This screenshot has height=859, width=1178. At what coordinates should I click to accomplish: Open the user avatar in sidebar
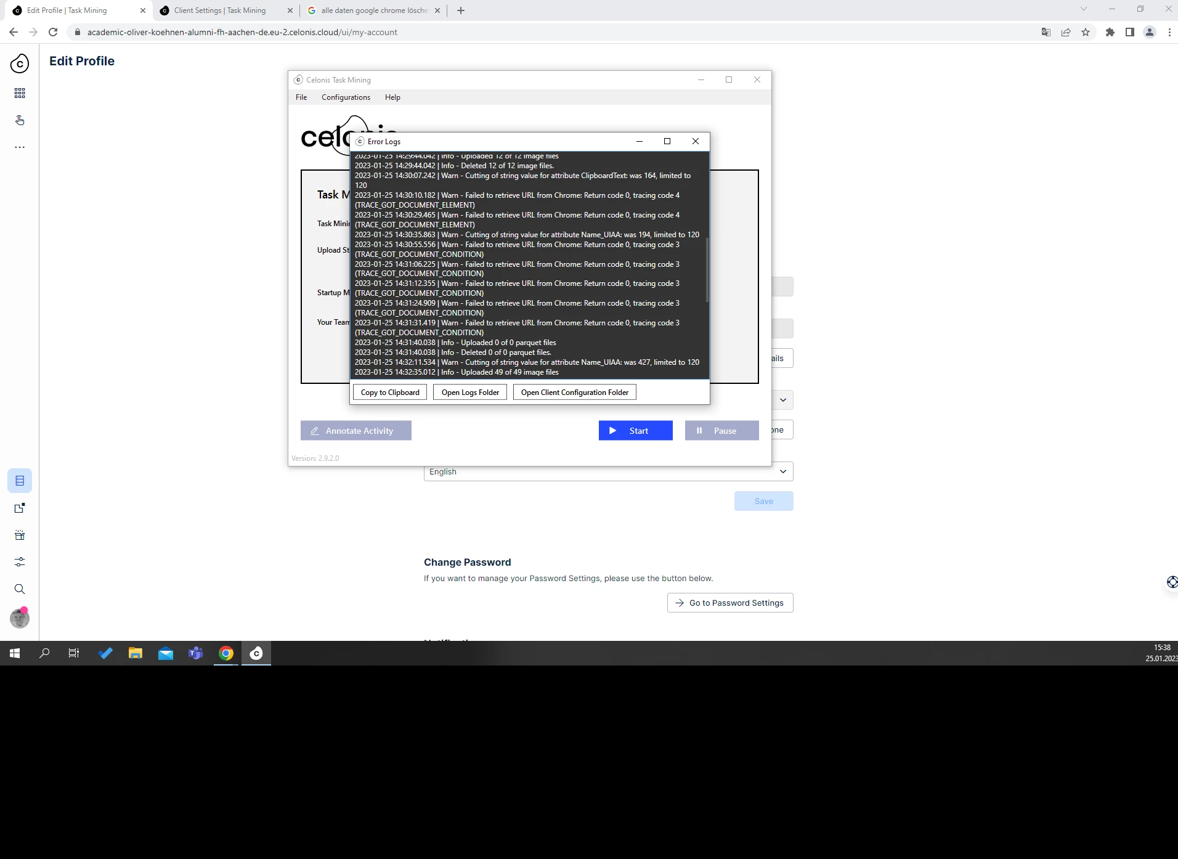20,618
